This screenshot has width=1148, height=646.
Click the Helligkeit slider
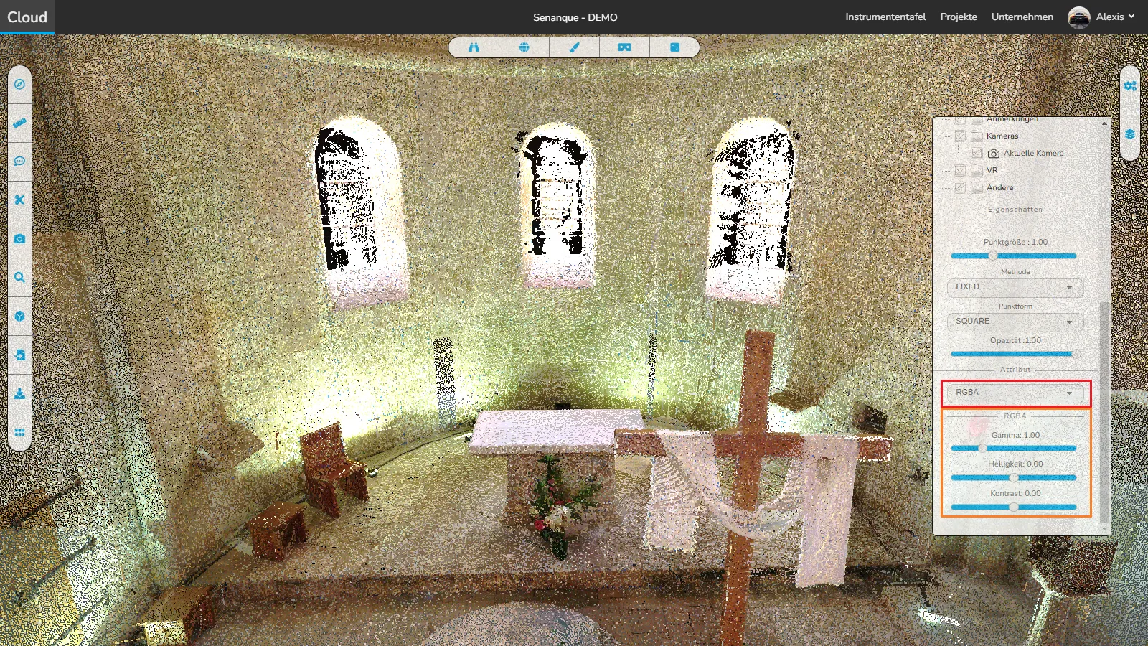point(1014,478)
